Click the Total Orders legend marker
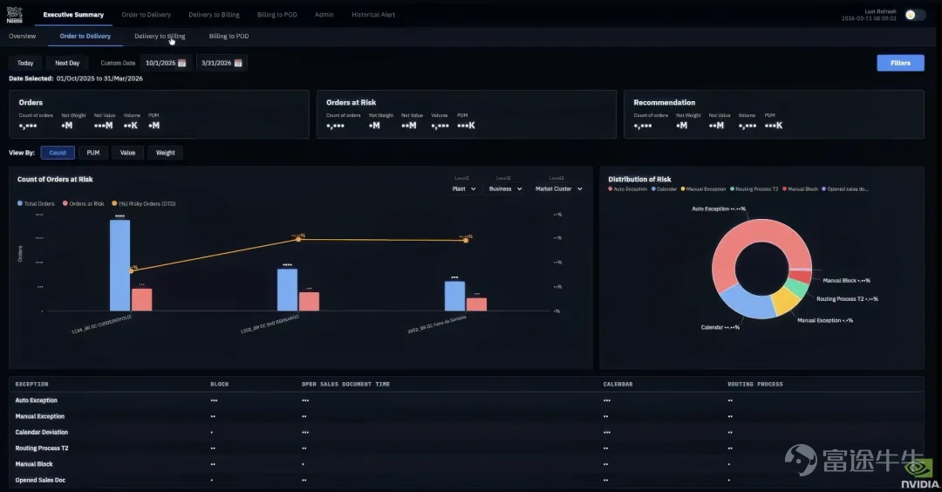Viewport: 942px width, 492px height. [x=20, y=203]
